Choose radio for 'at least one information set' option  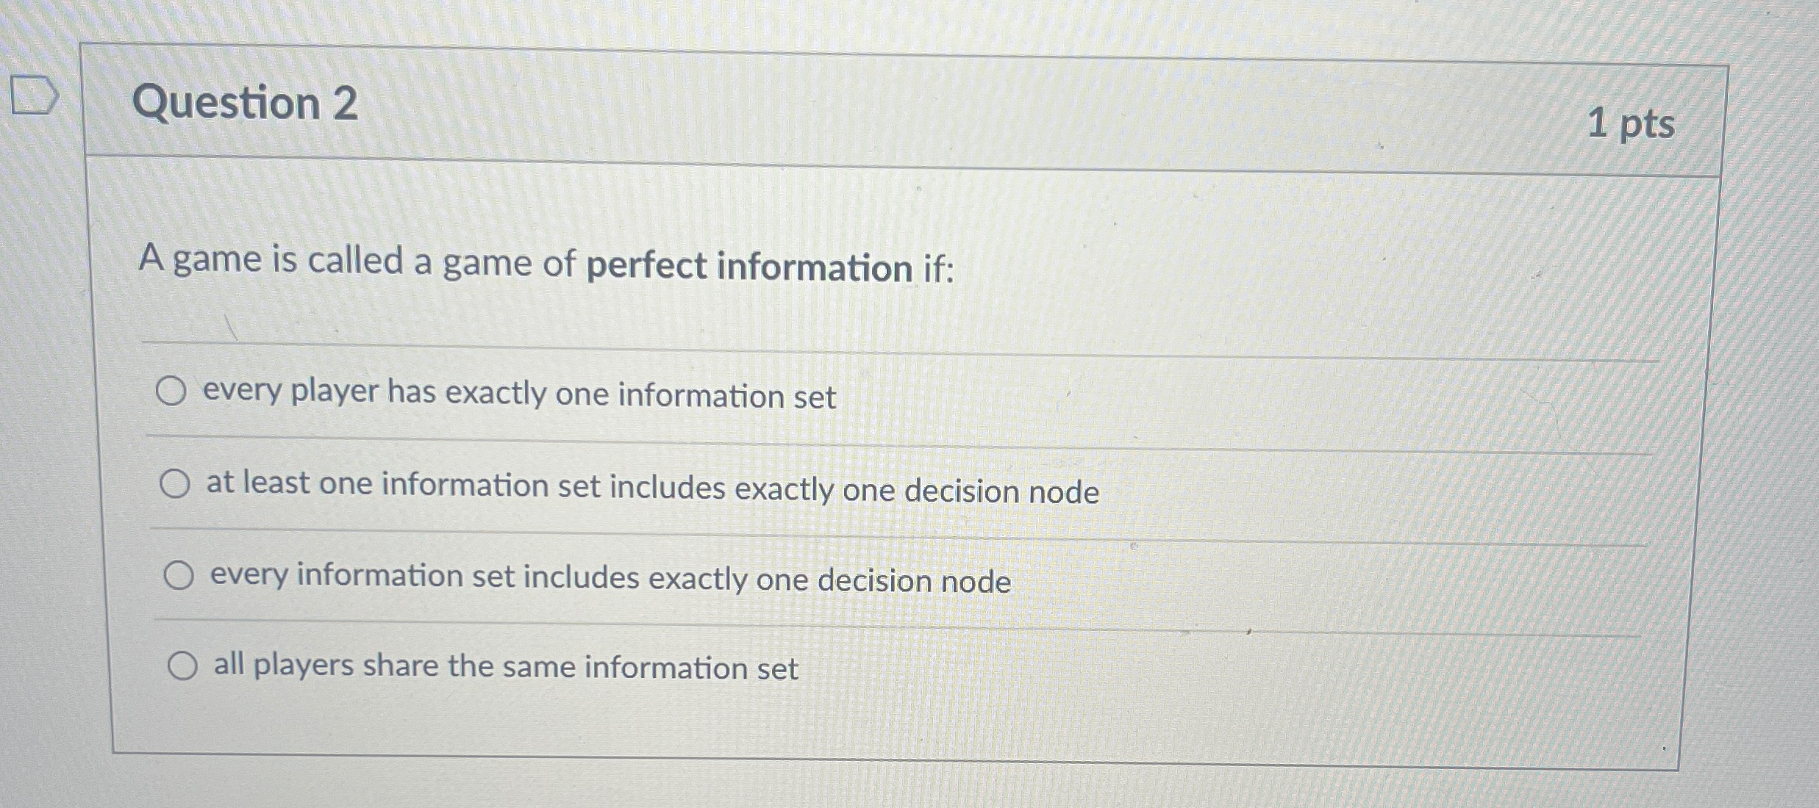click(175, 483)
